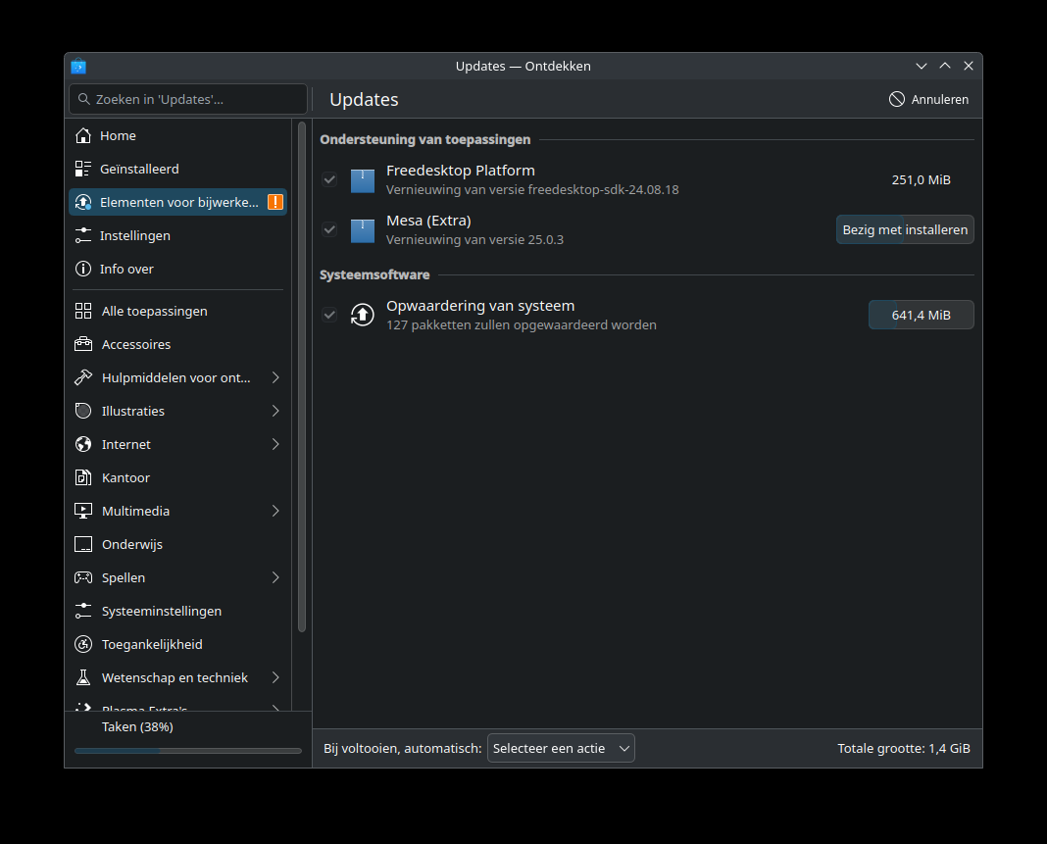Click the Freedesktop Platform package icon
Screen dimensions: 1047x844
click(363, 180)
